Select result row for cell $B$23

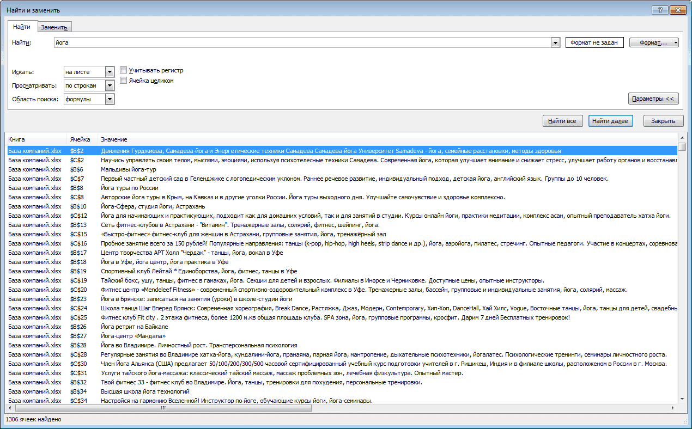point(342,299)
